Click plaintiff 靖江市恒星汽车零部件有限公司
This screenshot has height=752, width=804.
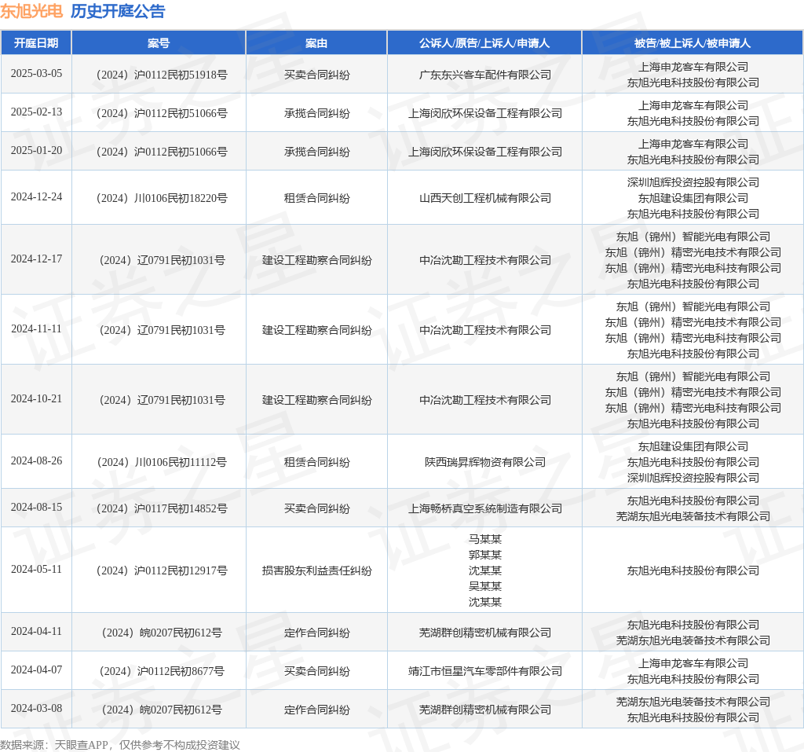click(x=485, y=671)
